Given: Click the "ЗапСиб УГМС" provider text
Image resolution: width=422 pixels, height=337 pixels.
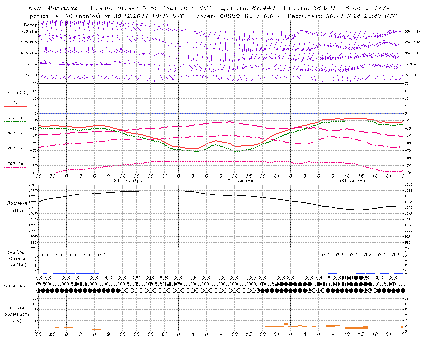Looking at the screenshot, I should click(x=187, y=8).
